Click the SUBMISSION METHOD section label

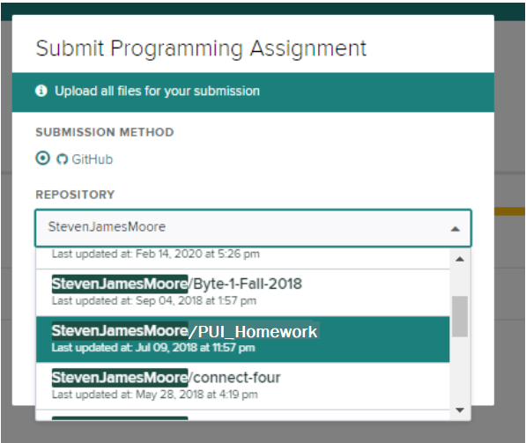click(x=105, y=132)
